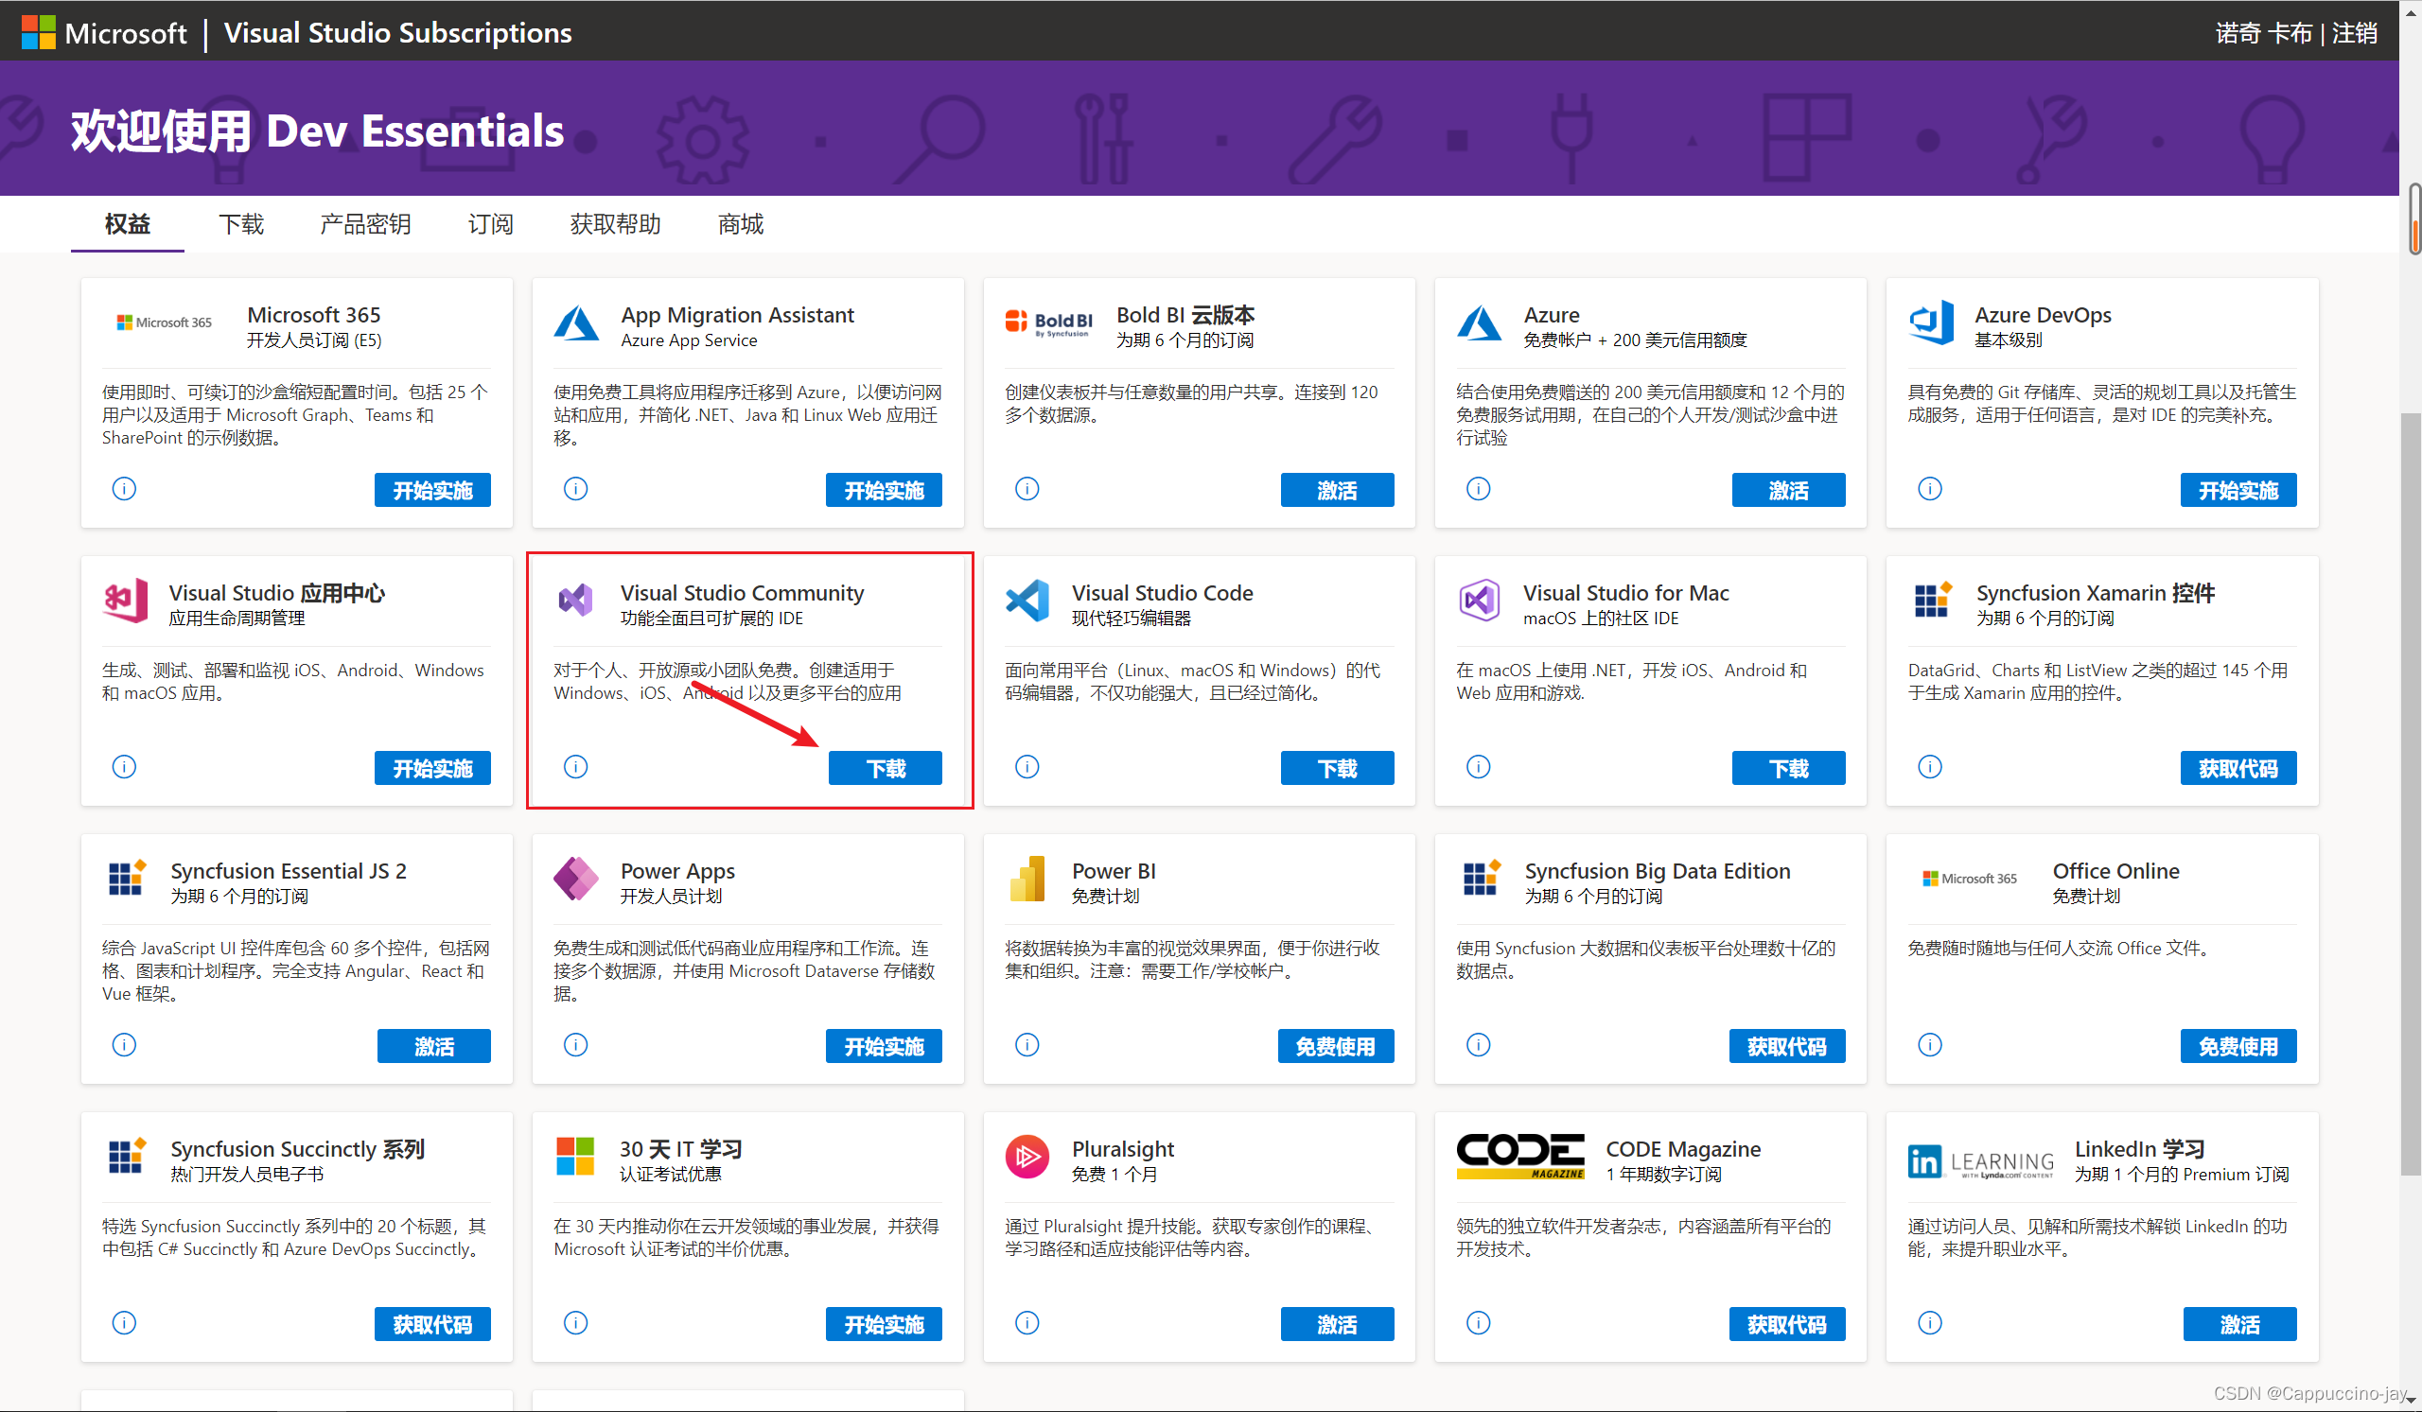
Task: Switch to the 下载 tab
Action: tap(240, 224)
